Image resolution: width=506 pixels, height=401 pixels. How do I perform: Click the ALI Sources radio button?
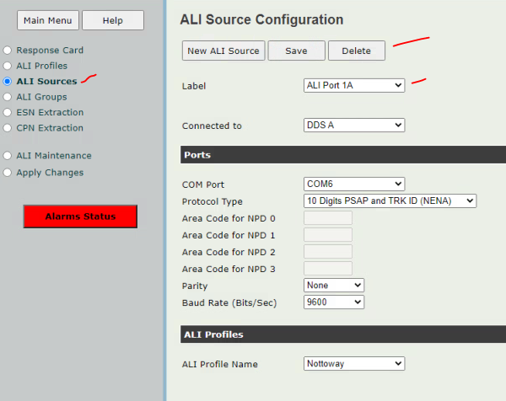click(x=7, y=81)
